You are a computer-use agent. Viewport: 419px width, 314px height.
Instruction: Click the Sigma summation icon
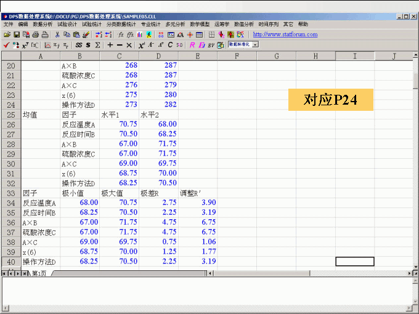point(98,45)
